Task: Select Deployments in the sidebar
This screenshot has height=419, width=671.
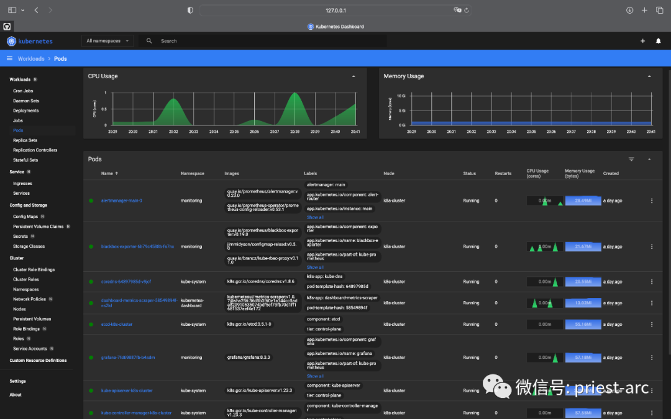Action: tap(26, 110)
